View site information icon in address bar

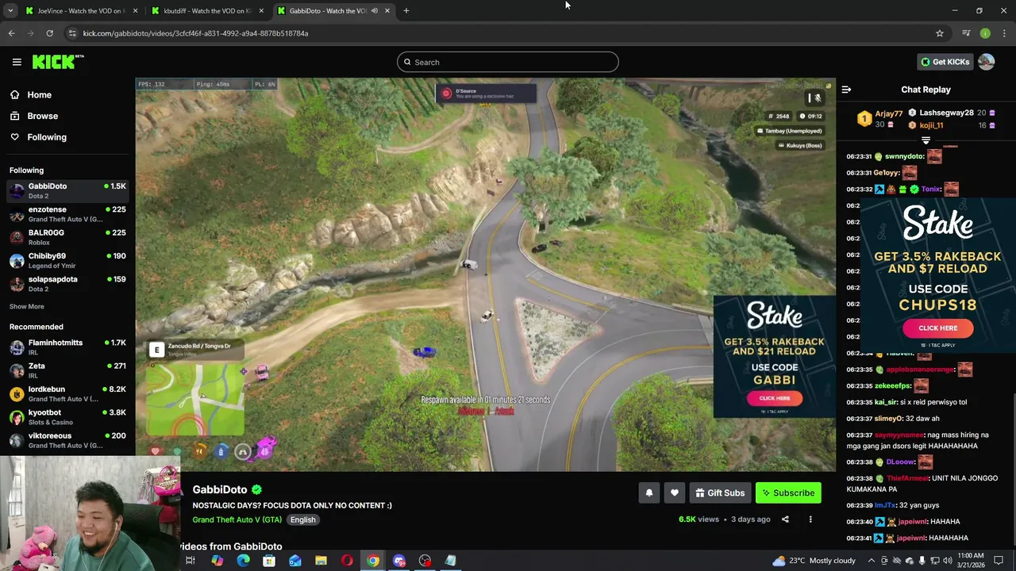72,33
